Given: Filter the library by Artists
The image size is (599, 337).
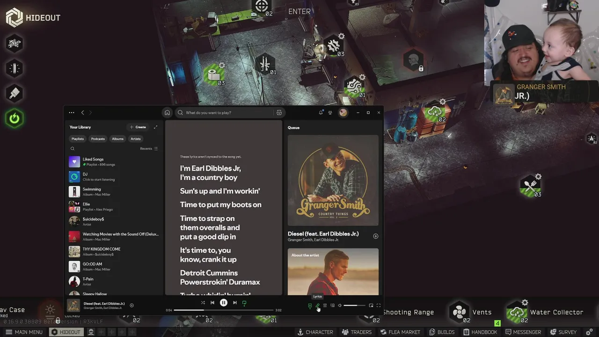Looking at the screenshot, I should [x=136, y=139].
